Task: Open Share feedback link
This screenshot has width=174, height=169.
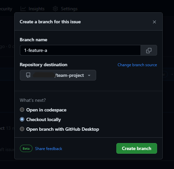Action: (49, 149)
